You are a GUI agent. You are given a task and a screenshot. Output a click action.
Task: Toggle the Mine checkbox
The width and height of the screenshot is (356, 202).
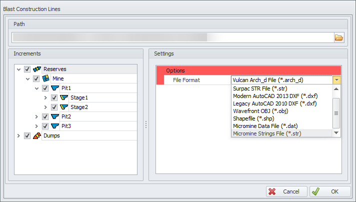click(36, 78)
